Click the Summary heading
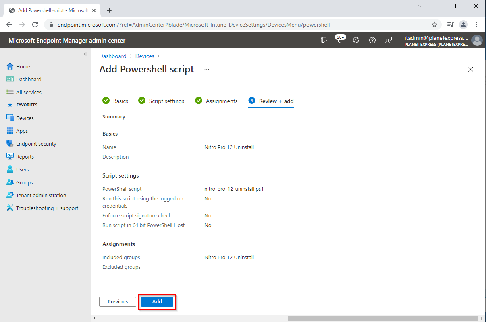Image resolution: width=486 pixels, height=322 pixels. pyautogui.click(x=114, y=116)
